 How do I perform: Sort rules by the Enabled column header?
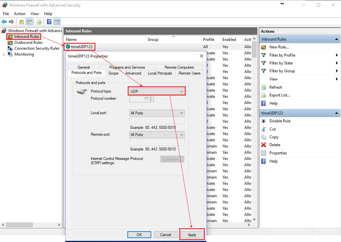(x=231, y=40)
